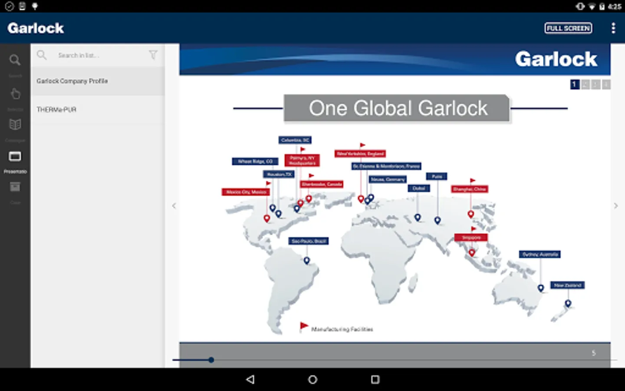The image size is (625, 391).
Task: Tap the Android Home navigation button
Action: pos(312,379)
